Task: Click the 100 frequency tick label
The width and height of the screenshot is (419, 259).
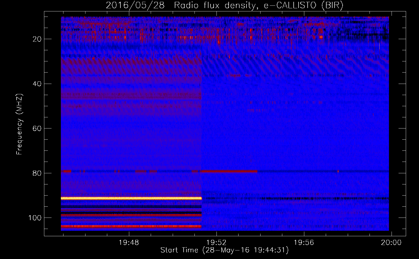Action: pos(35,218)
